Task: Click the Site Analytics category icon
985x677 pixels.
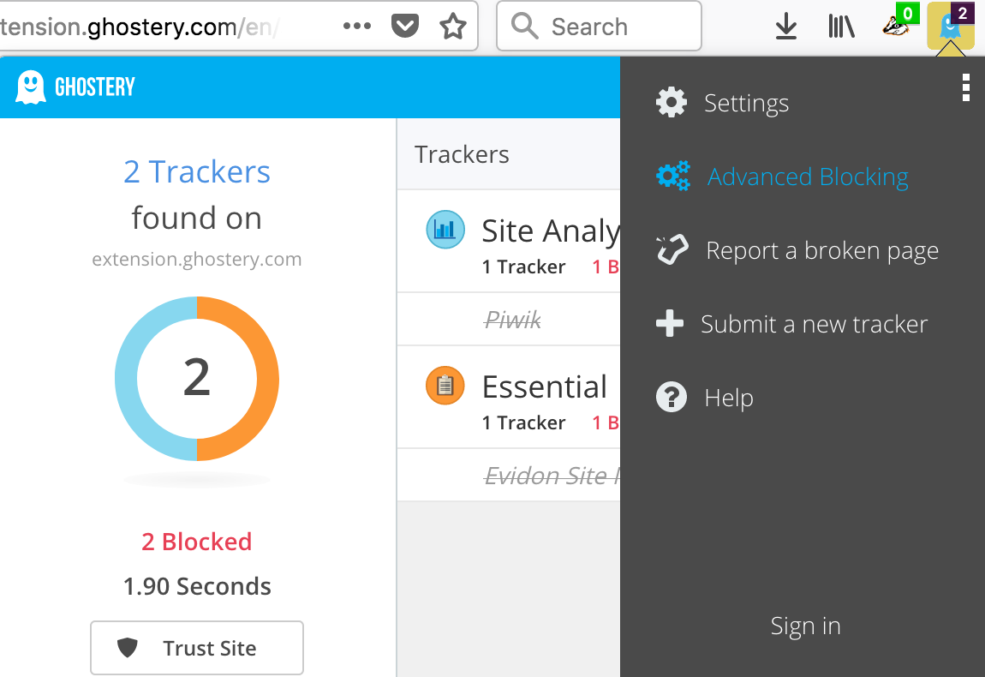Action: pyautogui.click(x=445, y=230)
